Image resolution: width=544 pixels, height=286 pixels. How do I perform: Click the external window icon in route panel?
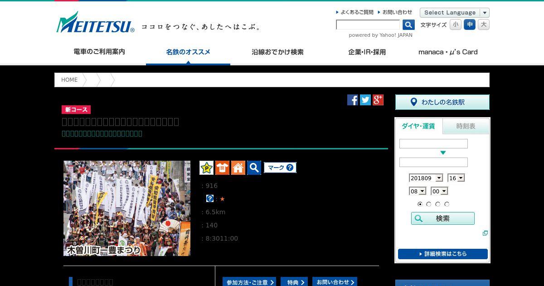point(485,233)
